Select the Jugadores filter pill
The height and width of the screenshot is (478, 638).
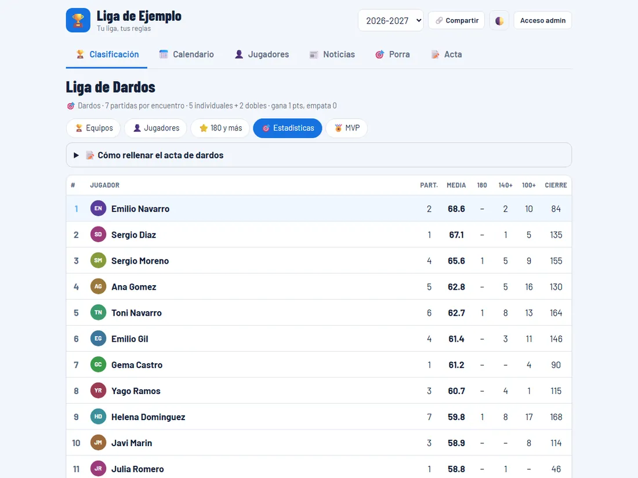tap(155, 128)
